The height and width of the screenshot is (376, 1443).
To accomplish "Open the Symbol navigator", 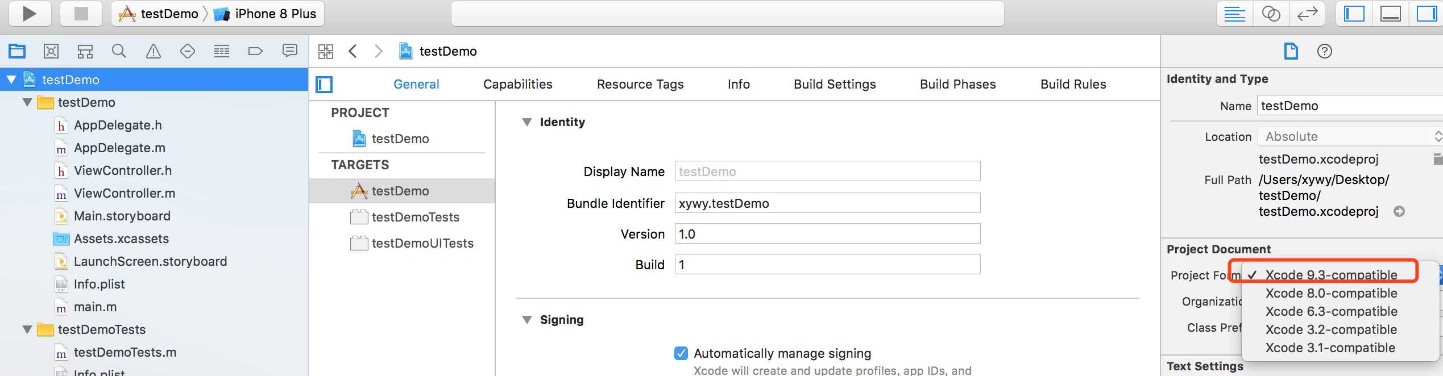I will [x=85, y=51].
